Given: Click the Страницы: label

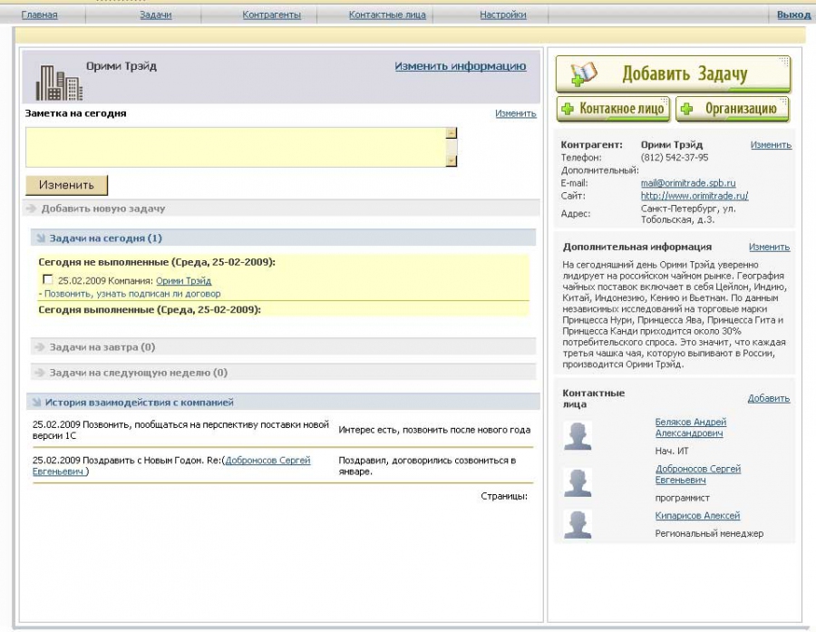Looking at the screenshot, I should point(504,497).
